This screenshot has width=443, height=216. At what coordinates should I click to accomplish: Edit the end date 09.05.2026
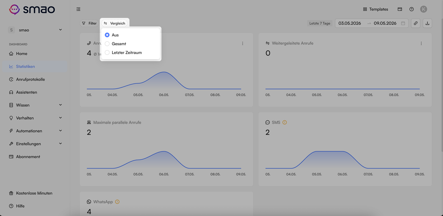pos(385,23)
